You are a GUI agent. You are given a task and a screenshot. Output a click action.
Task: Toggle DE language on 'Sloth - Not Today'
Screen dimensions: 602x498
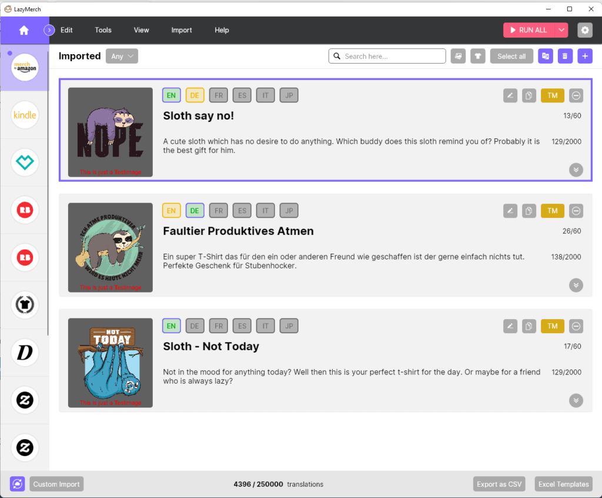(x=195, y=326)
